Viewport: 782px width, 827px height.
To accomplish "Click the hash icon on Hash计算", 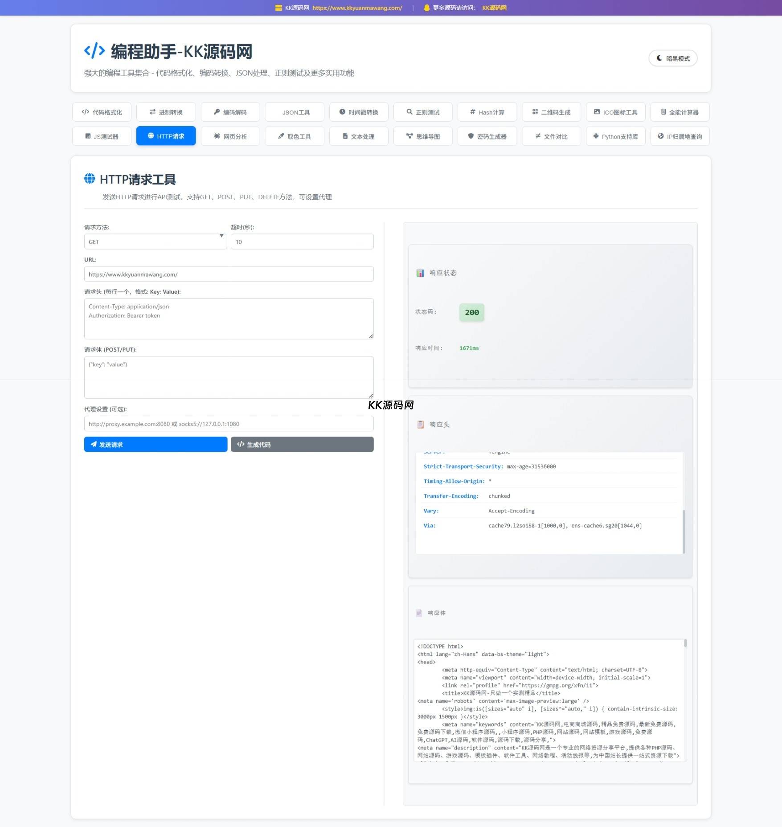I will click(473, 112).
